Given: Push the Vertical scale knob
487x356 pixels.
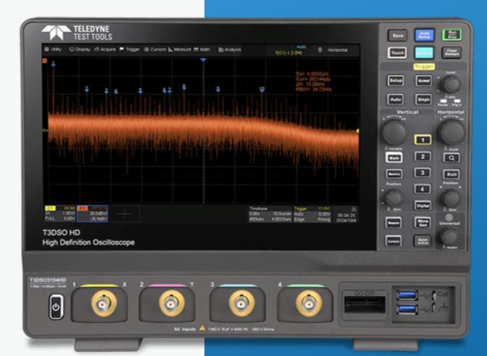Looking at the screenshot, I should click(x=395, y=131).
